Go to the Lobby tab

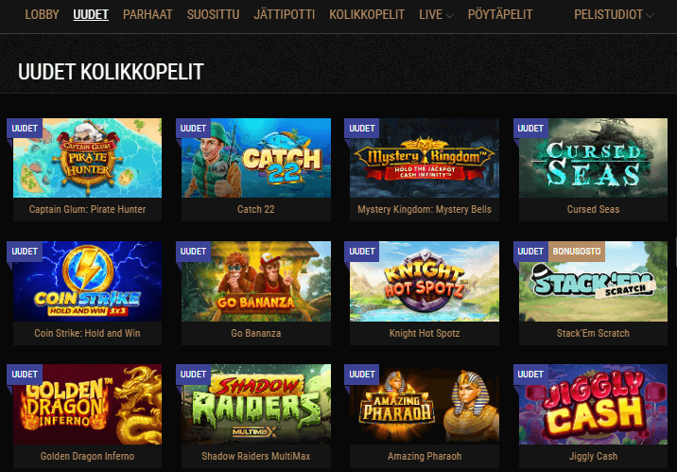tap(42, 15)
